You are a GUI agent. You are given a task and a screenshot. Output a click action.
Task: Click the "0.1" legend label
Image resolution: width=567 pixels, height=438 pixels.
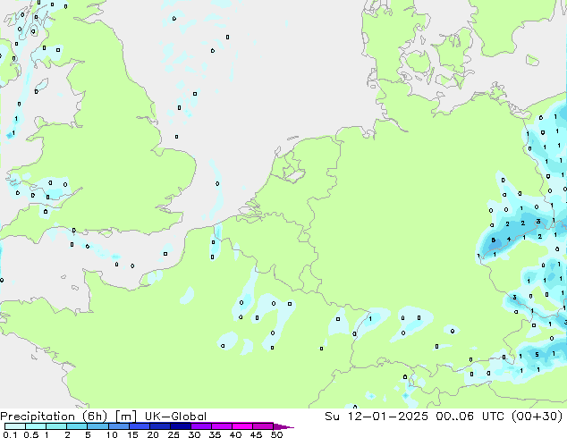pos(10,434)
